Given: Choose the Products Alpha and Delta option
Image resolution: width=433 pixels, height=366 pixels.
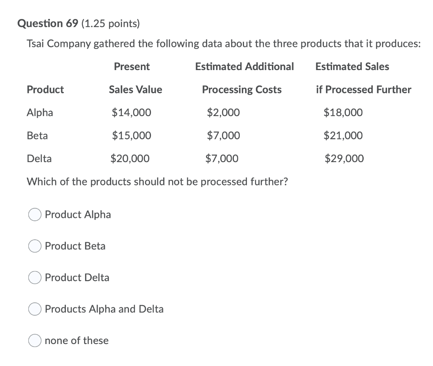Looking at the screenshot, I should 35,309.
